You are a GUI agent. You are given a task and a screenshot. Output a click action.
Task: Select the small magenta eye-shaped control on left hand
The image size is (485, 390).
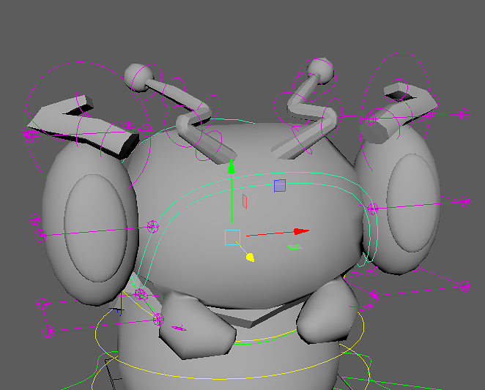point(179,329)
